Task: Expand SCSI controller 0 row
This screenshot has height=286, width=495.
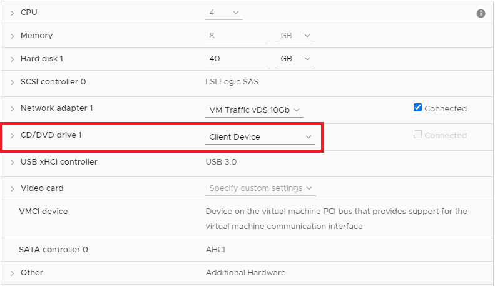Action: click(x=12, y=82)
